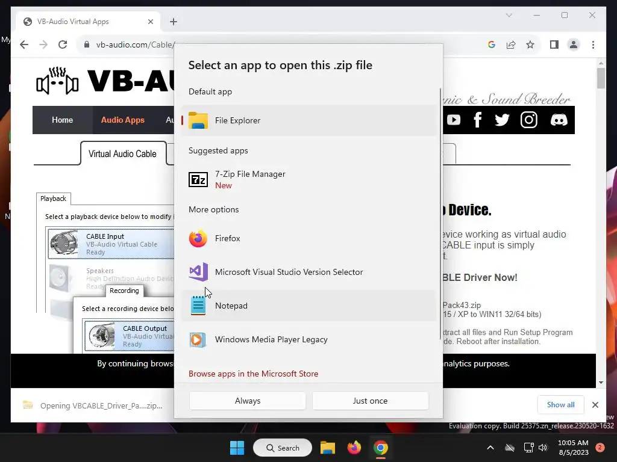Select Windows Media Player Legacy

pos(308,339)
